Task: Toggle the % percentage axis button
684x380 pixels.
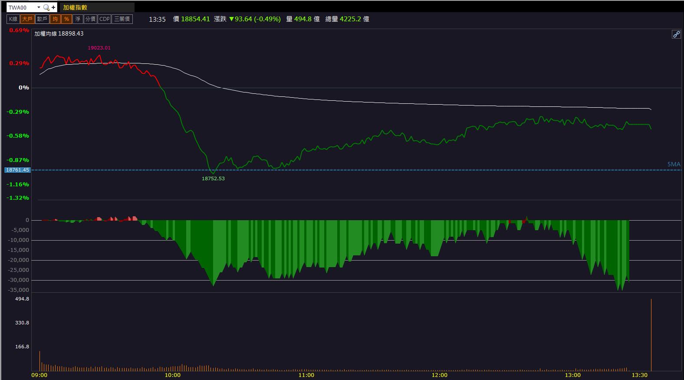Action: click(66, 19)
